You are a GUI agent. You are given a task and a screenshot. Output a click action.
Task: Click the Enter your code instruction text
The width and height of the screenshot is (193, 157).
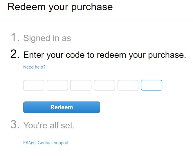click(104, 55)
